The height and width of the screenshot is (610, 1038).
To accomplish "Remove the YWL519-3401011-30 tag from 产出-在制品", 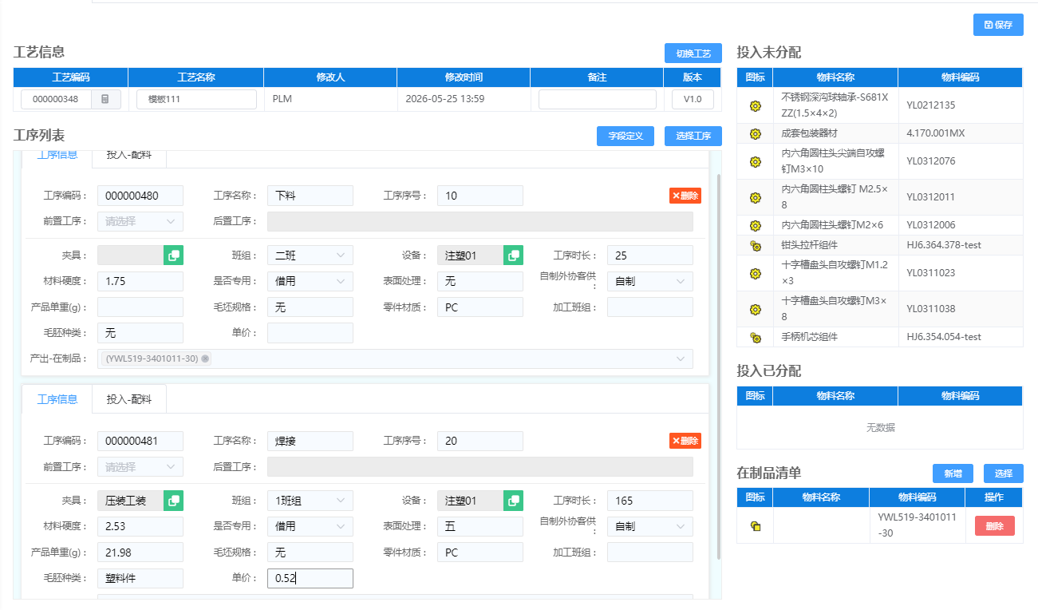I will [206, 358].
